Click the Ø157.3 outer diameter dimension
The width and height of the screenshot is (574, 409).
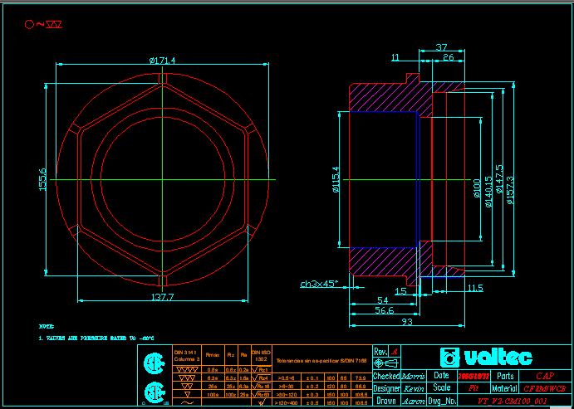pos(511,178)
